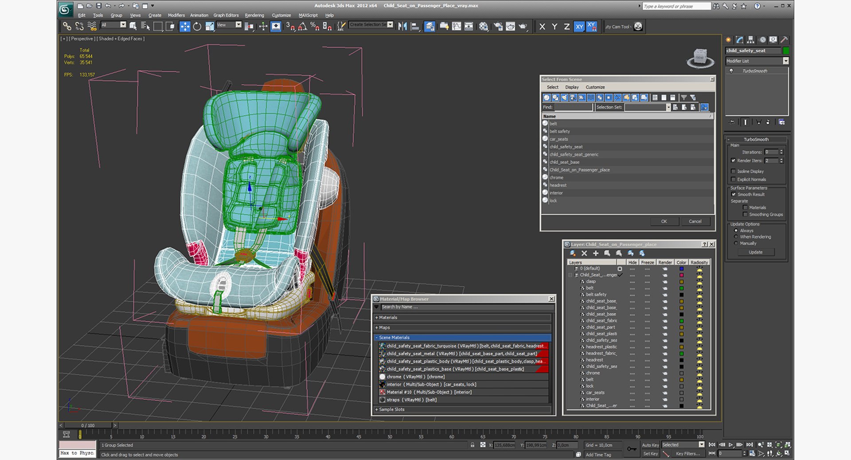Open the Material Editor icon
Viewport: 851px width, 460px height.
pyautogui.click(x=484, y=27)
